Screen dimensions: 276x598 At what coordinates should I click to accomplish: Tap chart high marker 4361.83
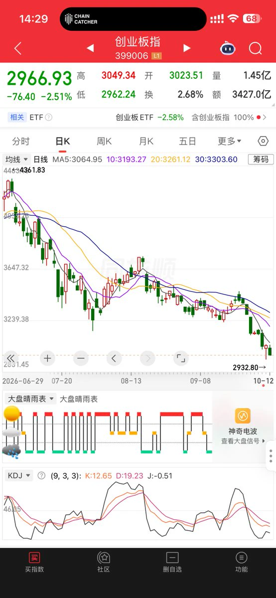tap(33, 170)
